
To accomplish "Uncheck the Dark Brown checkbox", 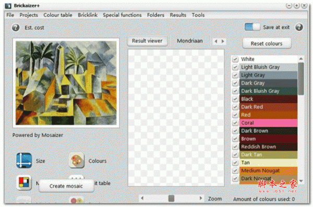I will pyautogui.click(x=235, y=131).
